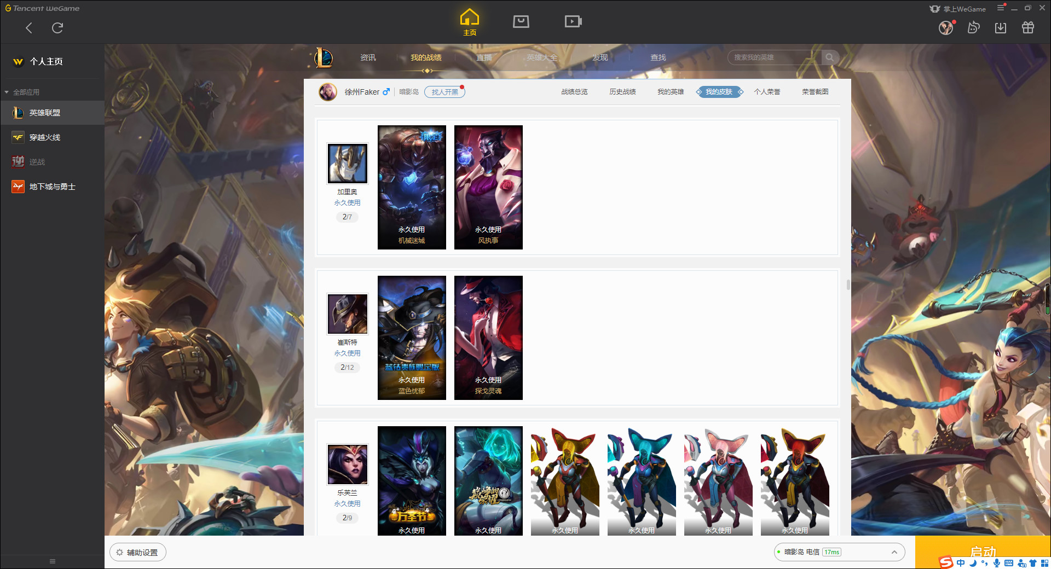1051x569 pixels.
Task: Open the video live stream icon
Action: point(573,21)
